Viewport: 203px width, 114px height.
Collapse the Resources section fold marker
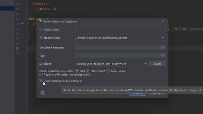click(x=28, y=19)
